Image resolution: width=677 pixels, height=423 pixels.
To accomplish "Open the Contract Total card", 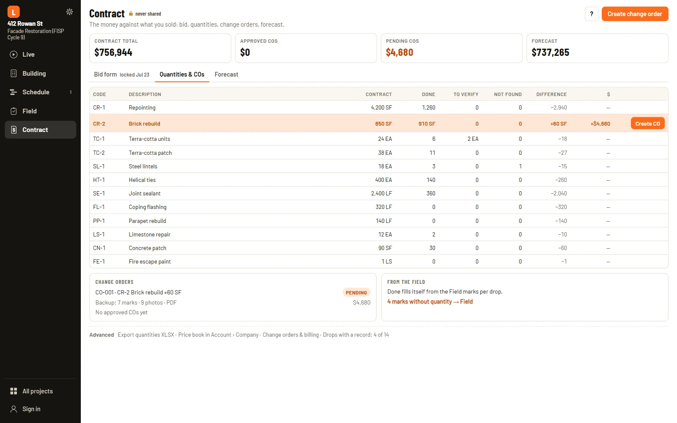I will pos(160,48).
